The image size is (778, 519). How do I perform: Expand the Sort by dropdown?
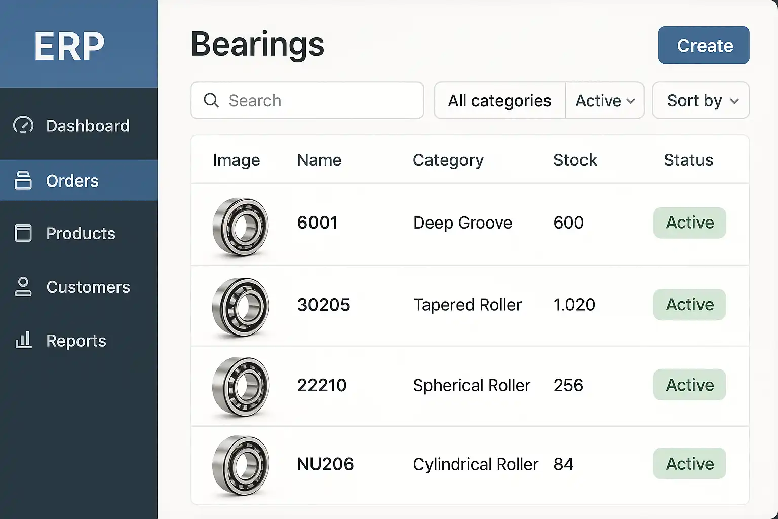(x=701, y=100)
